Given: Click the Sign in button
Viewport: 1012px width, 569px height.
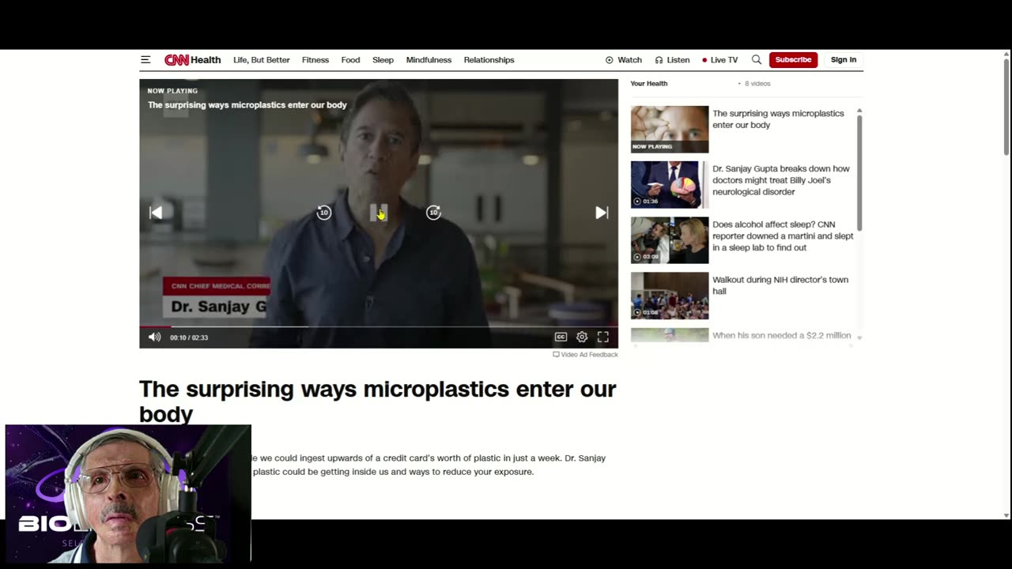Looking at the screenshot, I should pyautogui.click(x=844, y=60).
